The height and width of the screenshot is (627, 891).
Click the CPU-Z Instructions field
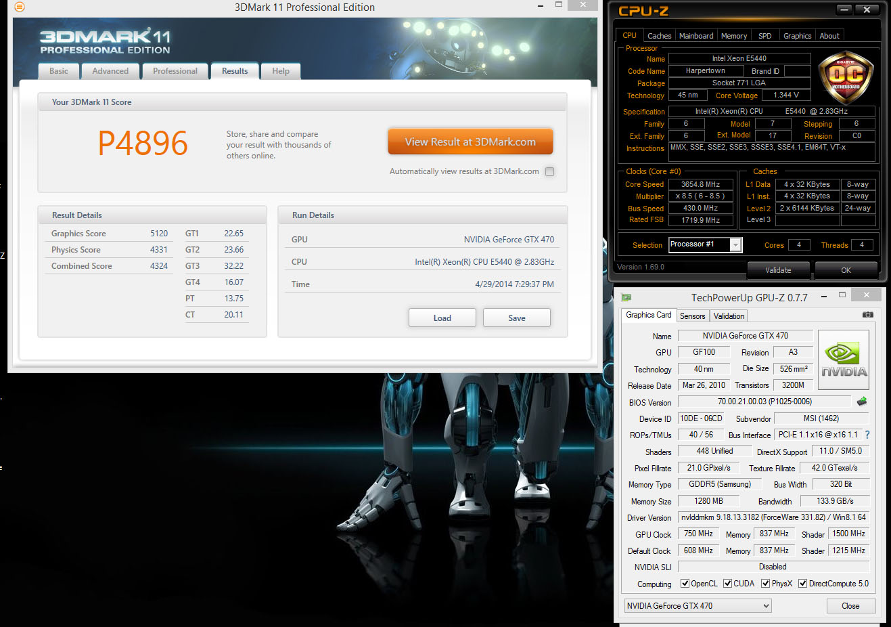pos(772,152)
